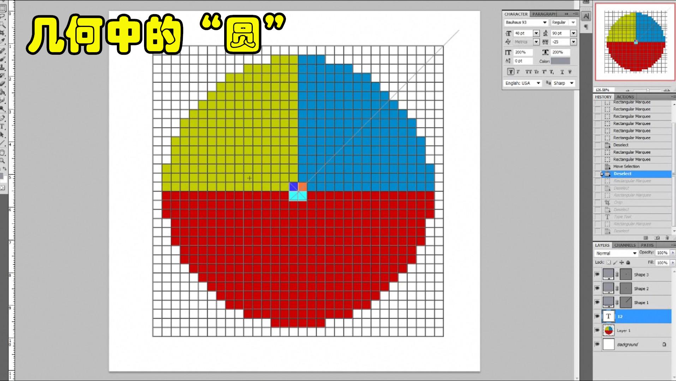Viewport: 676px width, 381px height.
Task: Click the baseline shift 0 pt field
Action: pos(523,61)
